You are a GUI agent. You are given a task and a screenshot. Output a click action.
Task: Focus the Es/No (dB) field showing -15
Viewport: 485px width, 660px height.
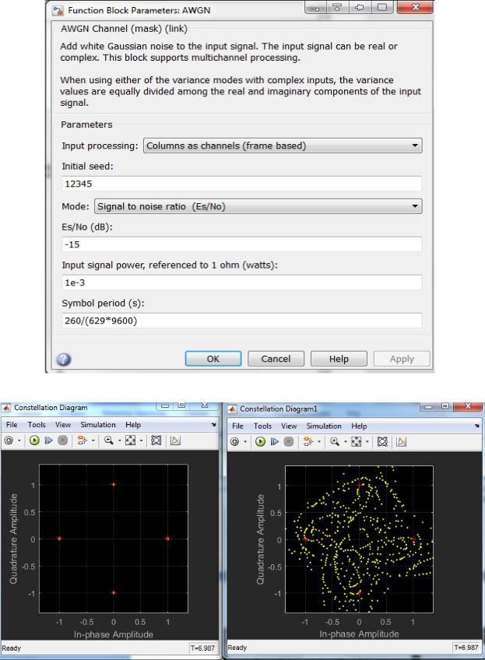click(241, 244)
